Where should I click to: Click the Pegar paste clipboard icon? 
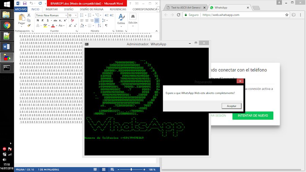pos(22,17)
